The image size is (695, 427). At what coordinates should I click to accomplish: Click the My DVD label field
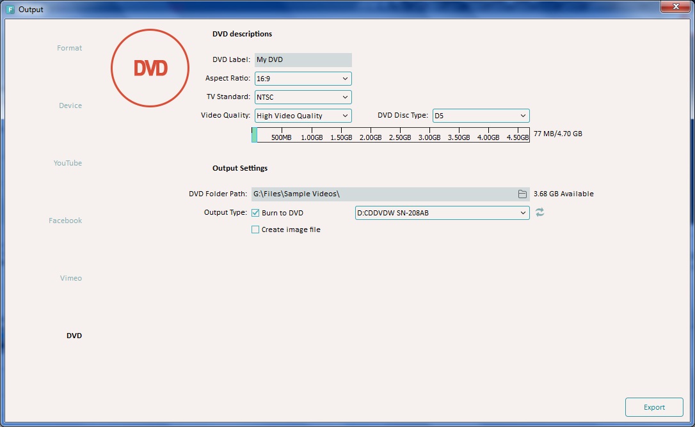[x=303, y=59]
